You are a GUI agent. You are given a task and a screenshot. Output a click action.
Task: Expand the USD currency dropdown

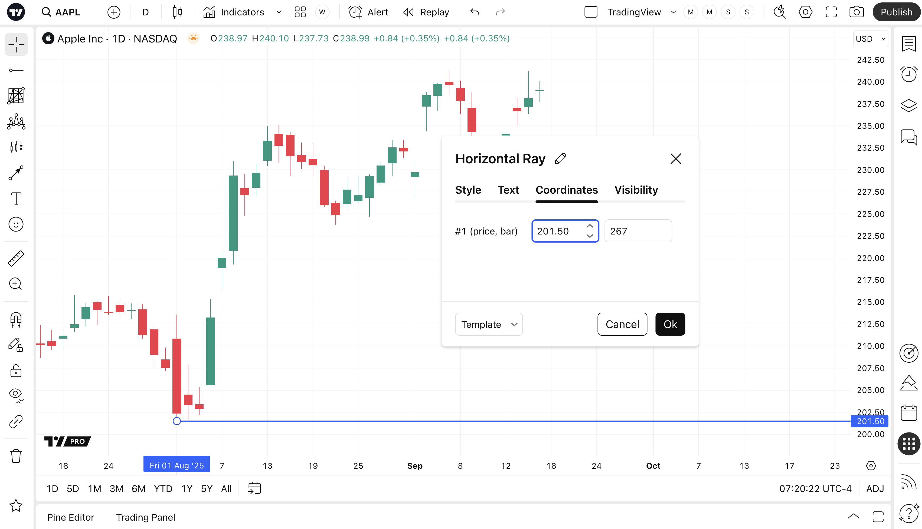coord(870,39)
